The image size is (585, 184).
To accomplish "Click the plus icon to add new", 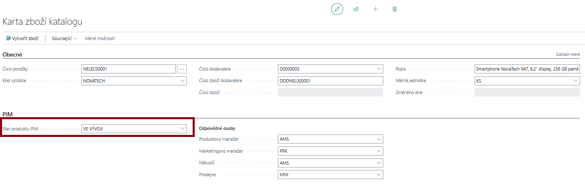I will click(x=375, y=9).
